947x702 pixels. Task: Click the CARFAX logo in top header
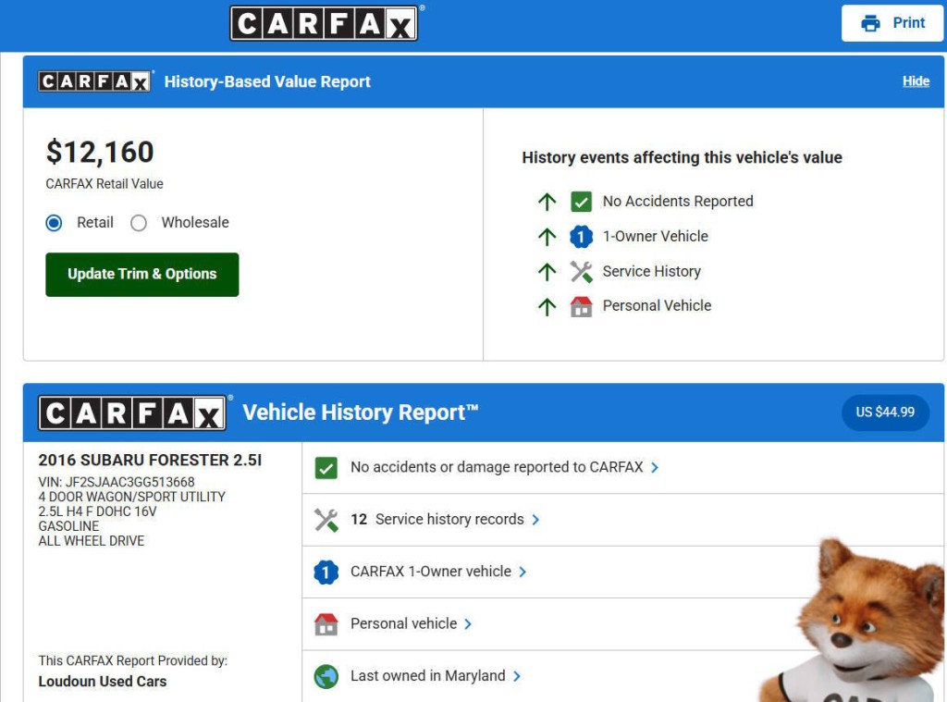(x=324, y=23)
